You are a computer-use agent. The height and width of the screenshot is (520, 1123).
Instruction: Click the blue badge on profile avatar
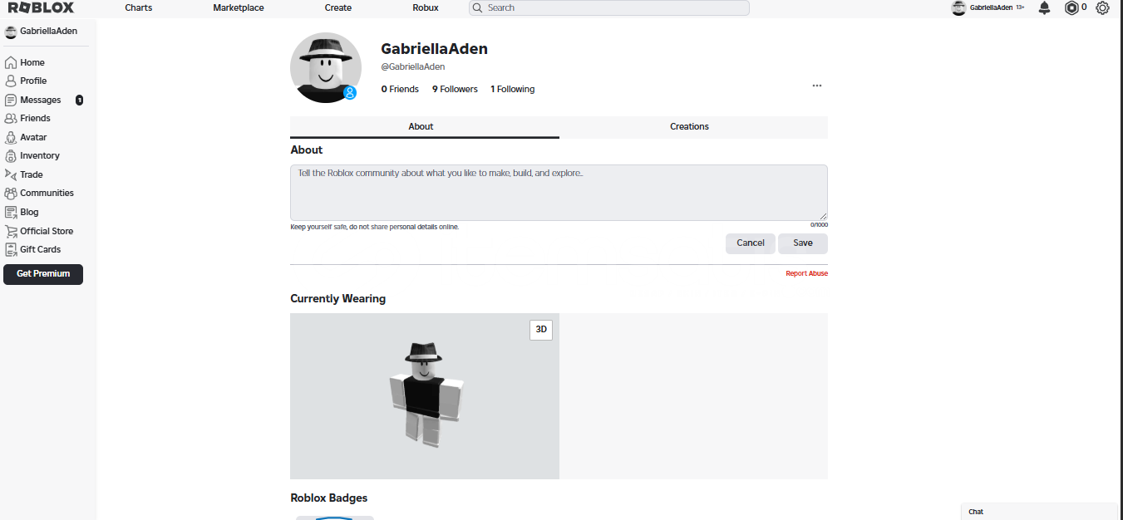[x=350, y=93]
